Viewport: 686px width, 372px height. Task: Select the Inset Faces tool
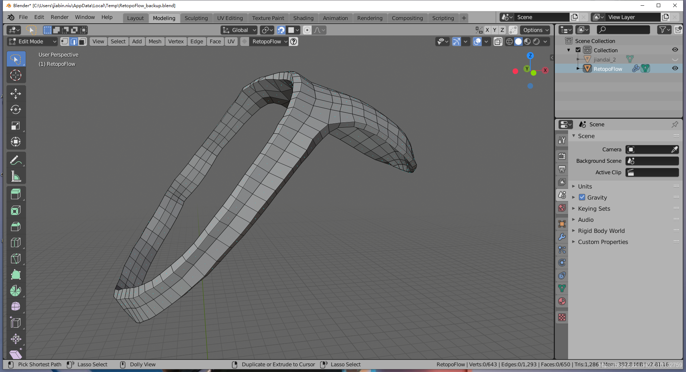coord(16,210)
